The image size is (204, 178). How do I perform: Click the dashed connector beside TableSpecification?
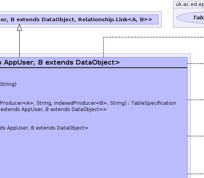196,100
